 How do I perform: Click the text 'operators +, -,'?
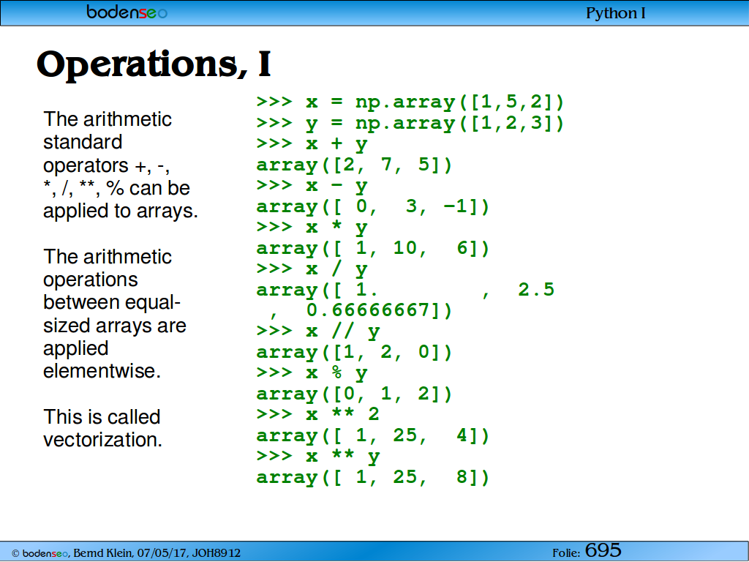[x=107, y=166]
